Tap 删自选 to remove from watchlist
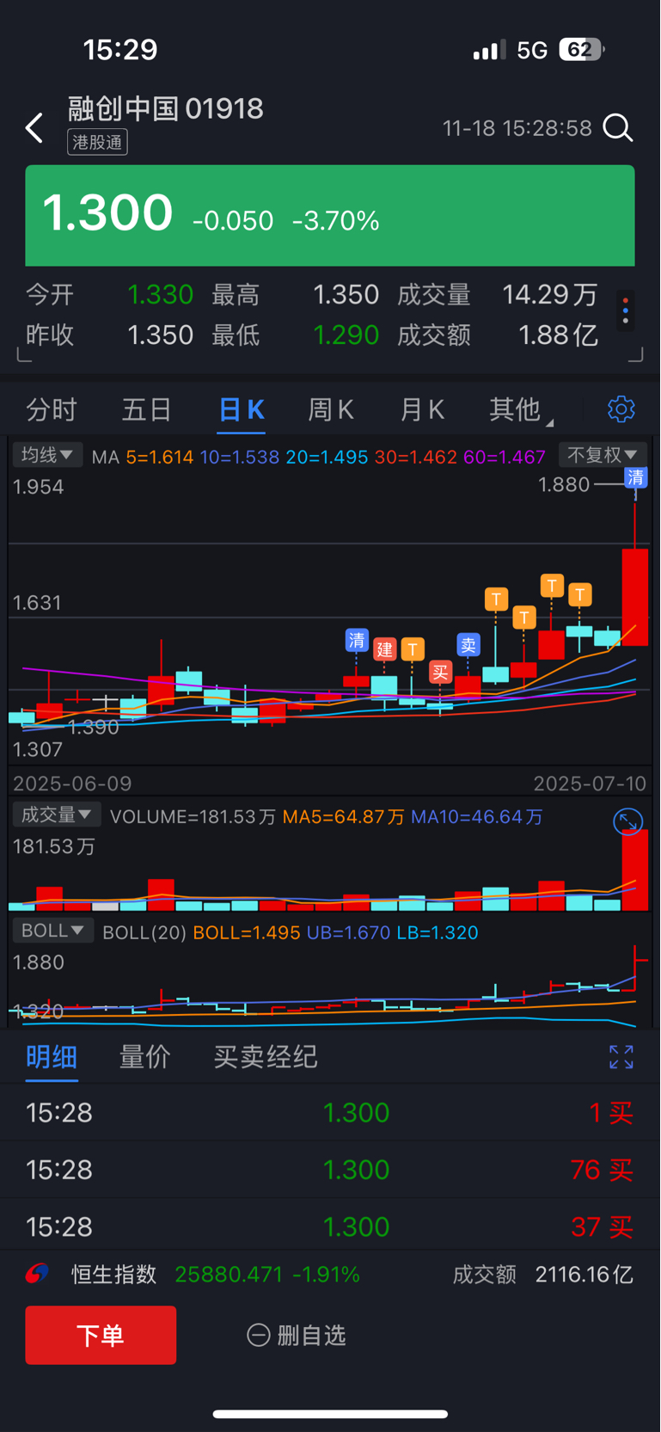 pos(297,1335)
